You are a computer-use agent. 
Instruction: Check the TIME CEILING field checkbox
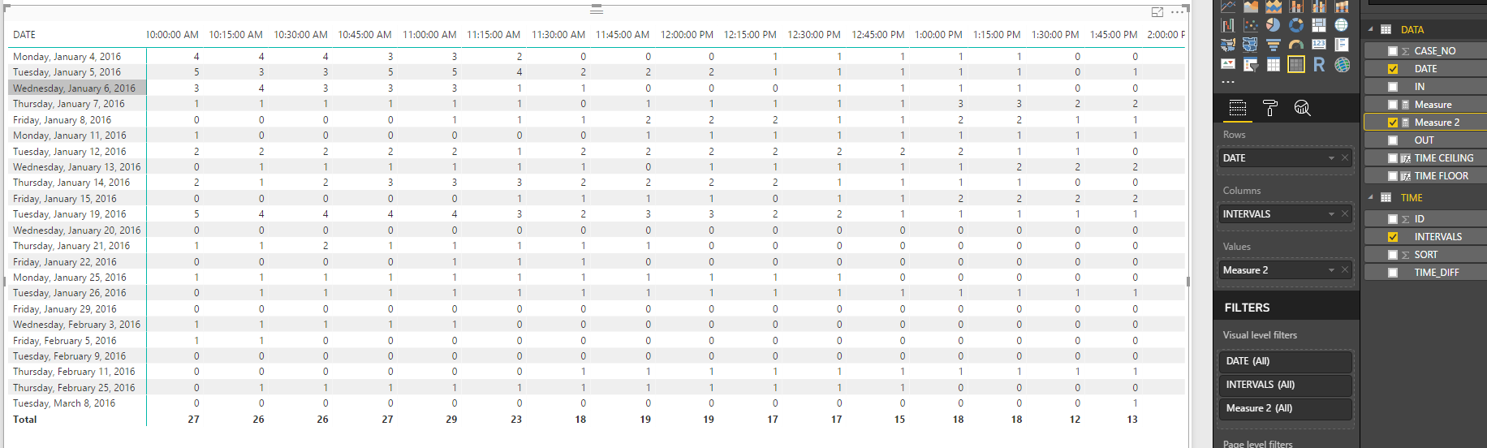pyautogui.click(x=1393, y=158)
